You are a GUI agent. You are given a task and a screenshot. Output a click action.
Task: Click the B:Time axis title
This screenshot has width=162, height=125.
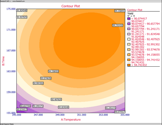point(3,61)
